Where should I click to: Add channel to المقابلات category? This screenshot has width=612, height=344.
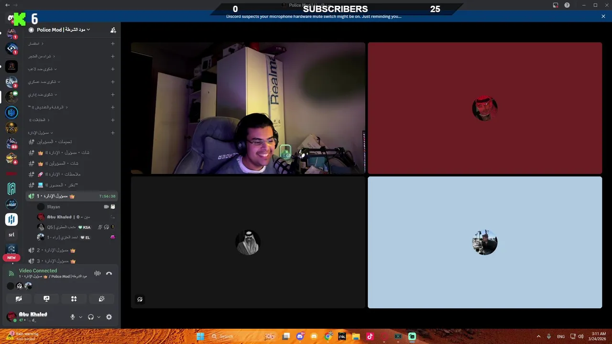113,120
